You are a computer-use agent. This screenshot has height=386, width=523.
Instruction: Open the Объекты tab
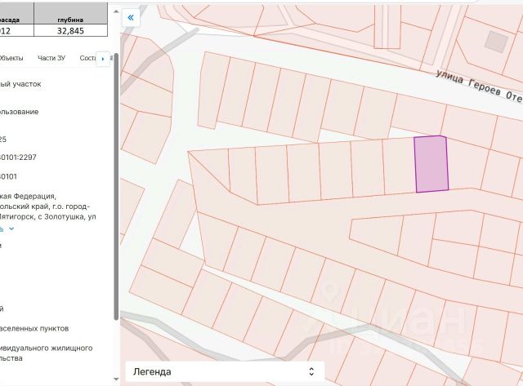[11, 59]
